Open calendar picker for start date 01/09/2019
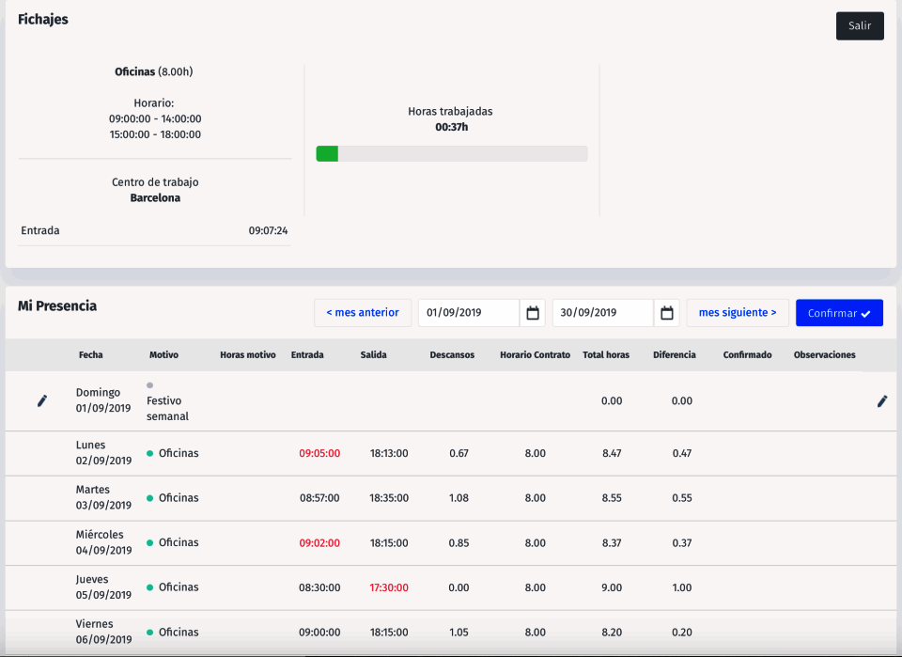The image size is (902, 657). tap(533, 313)
